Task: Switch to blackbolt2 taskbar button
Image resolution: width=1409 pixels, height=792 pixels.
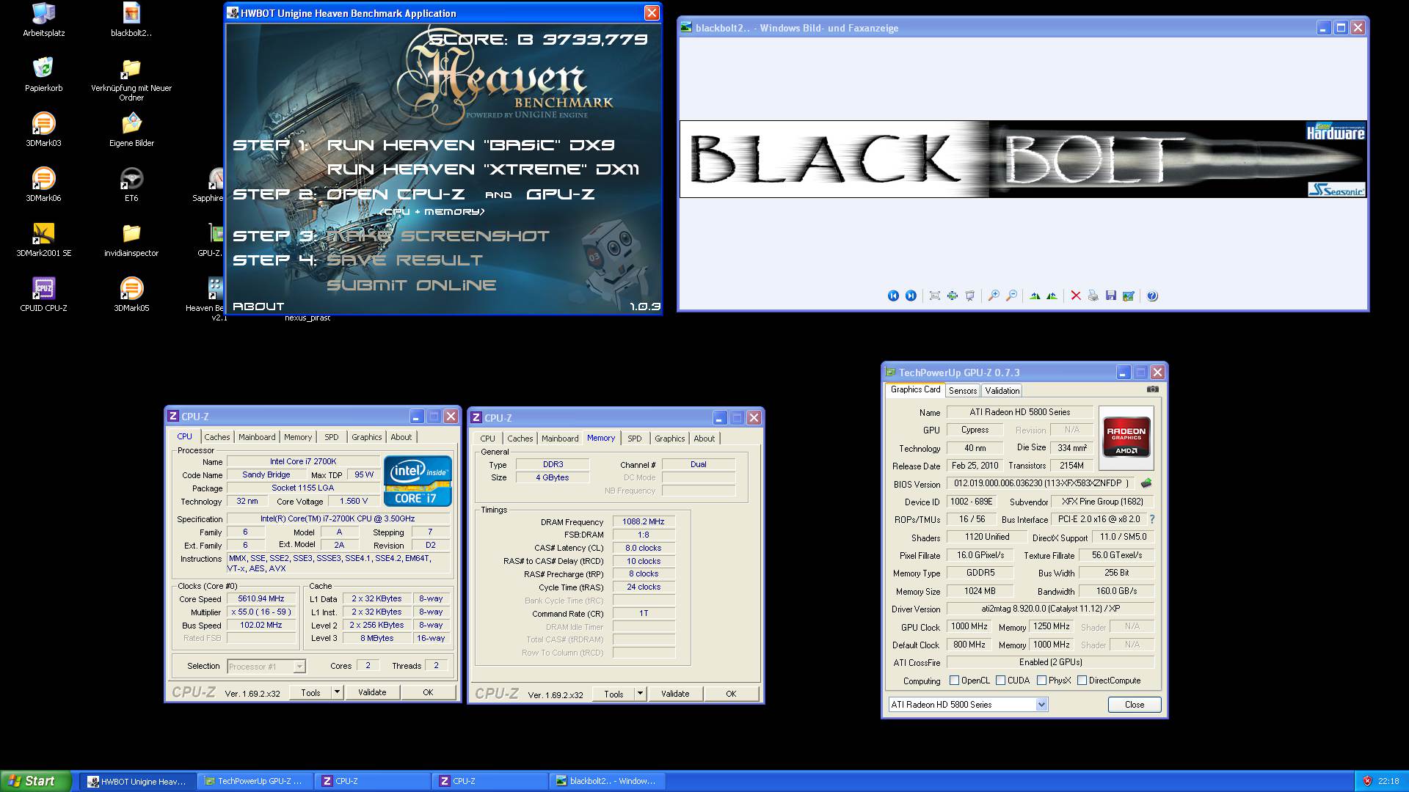Action: click(608, 781)
